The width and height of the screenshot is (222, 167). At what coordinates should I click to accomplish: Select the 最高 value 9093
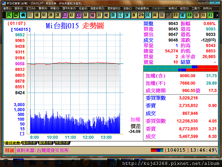click(211, 29)
